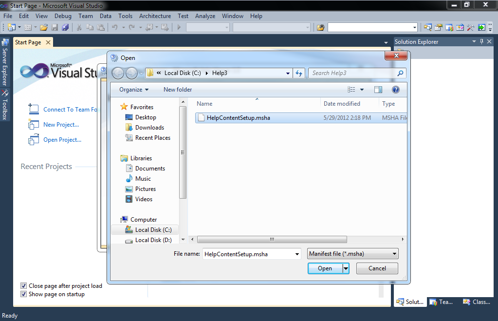Screen dimensions: 498x321
Task: Click the Open button split dropdown arrow
Action: tap(346, 268)
